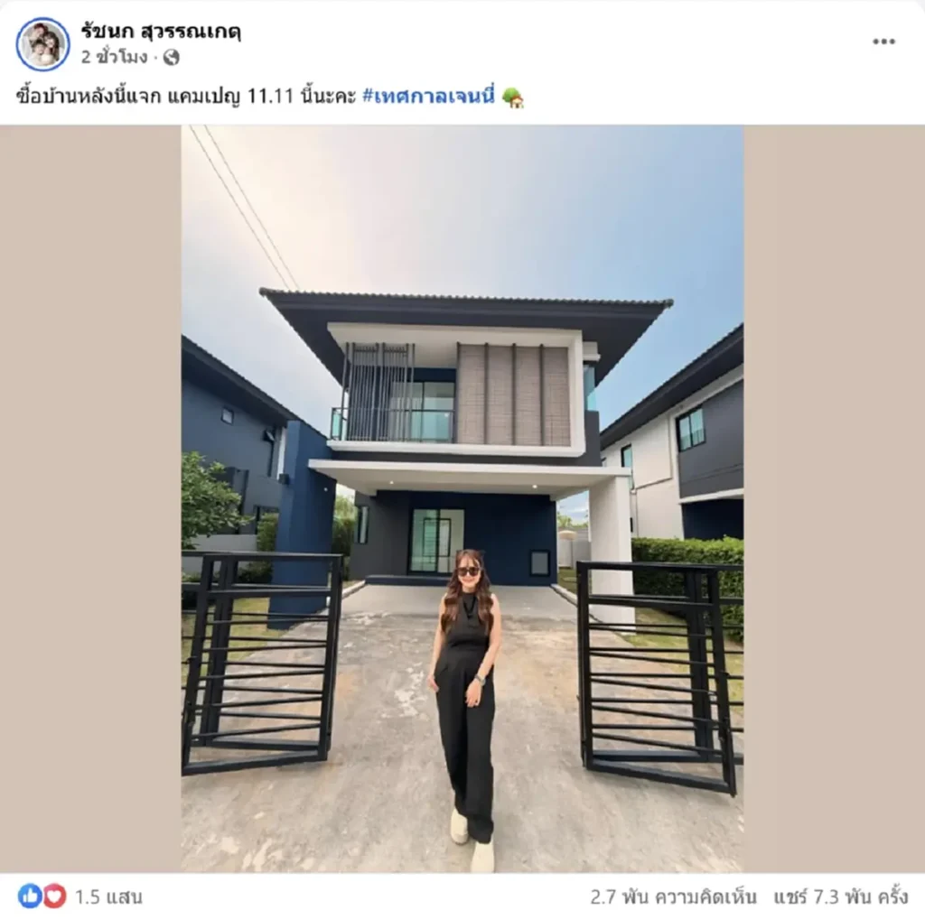This screenshot has height=919, width=925.
Task: Click the right black gate in photo
Action: (659, 677)
